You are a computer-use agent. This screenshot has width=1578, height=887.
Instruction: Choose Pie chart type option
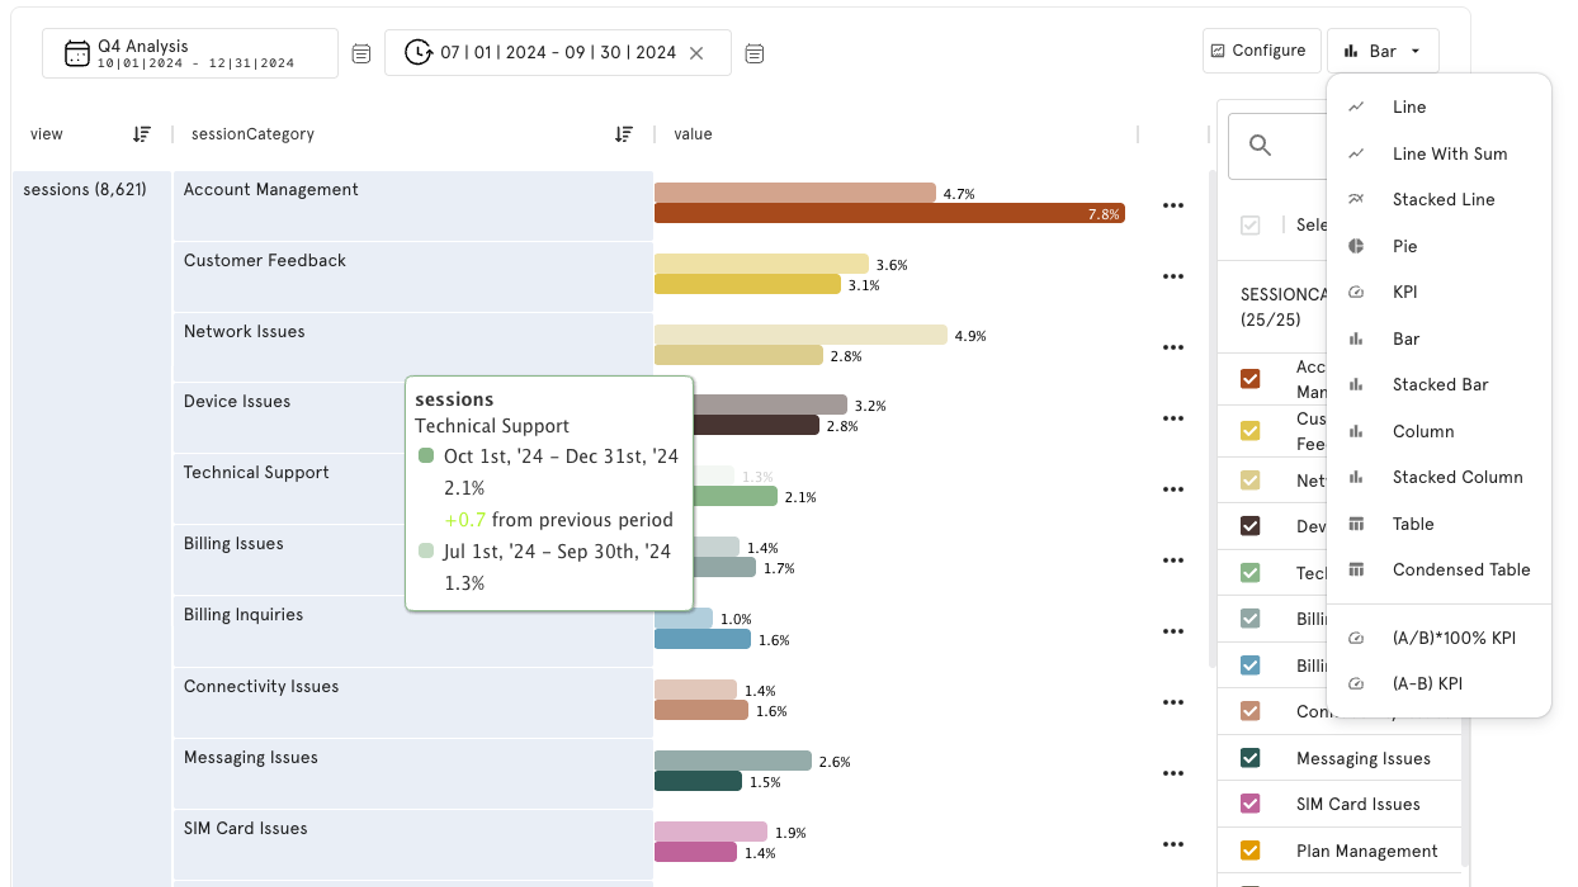pyautogui.click(x=1404, y=246)
